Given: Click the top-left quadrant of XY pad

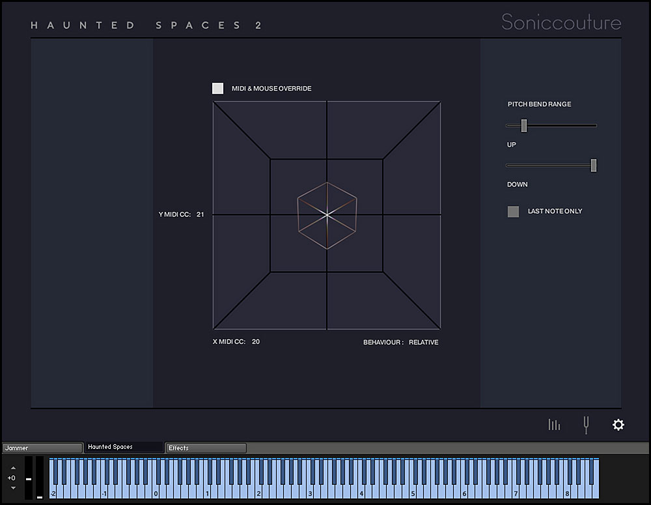Looking at the screenshot, I should click(270, 158).
